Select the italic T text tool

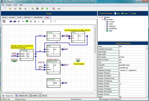point(39,22)
